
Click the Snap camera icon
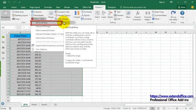[x=13, y=19]
